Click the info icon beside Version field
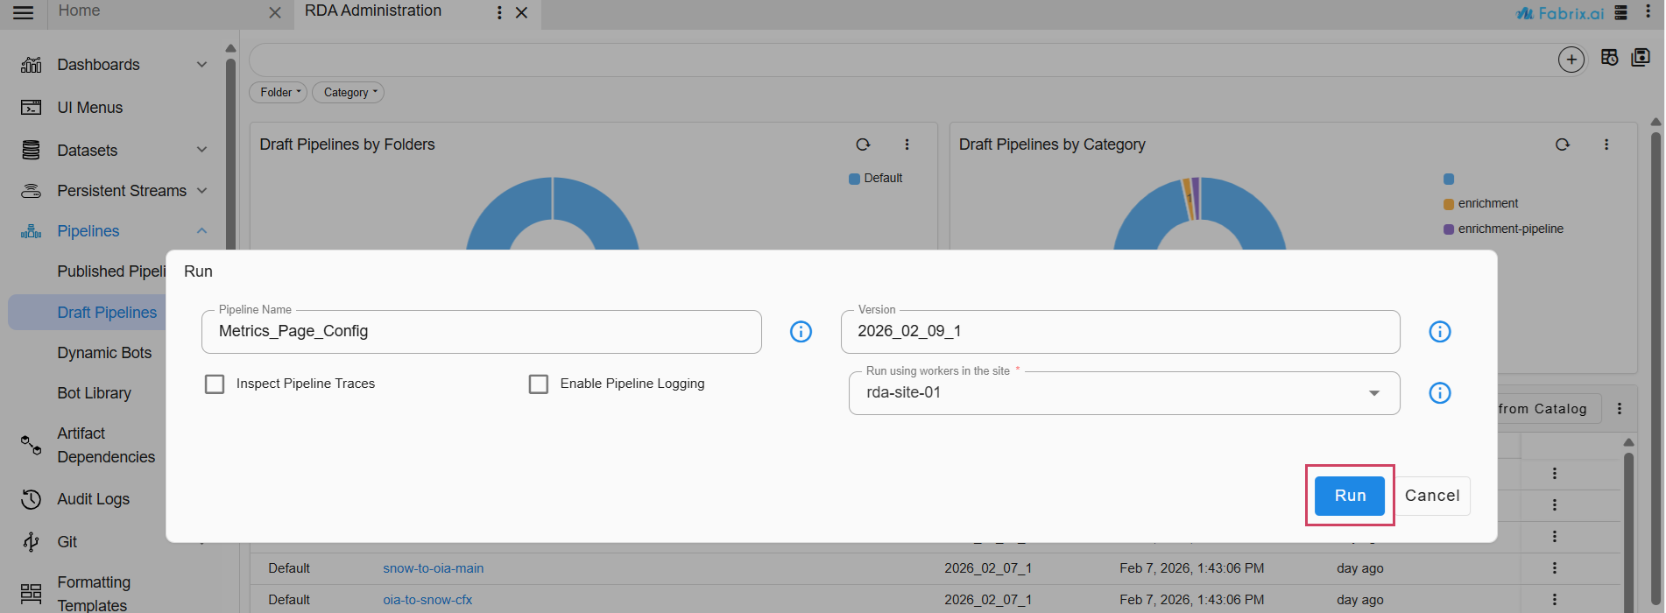Image resolution: width=1666 pixels, height=613 pixels. [x=1439, y=332]
